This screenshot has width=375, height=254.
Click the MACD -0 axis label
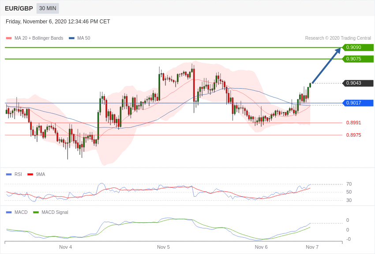348,239
